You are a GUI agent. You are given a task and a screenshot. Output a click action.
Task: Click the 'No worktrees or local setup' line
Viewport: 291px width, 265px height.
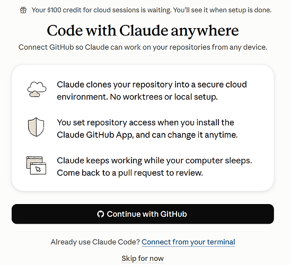tap(164, 97)
